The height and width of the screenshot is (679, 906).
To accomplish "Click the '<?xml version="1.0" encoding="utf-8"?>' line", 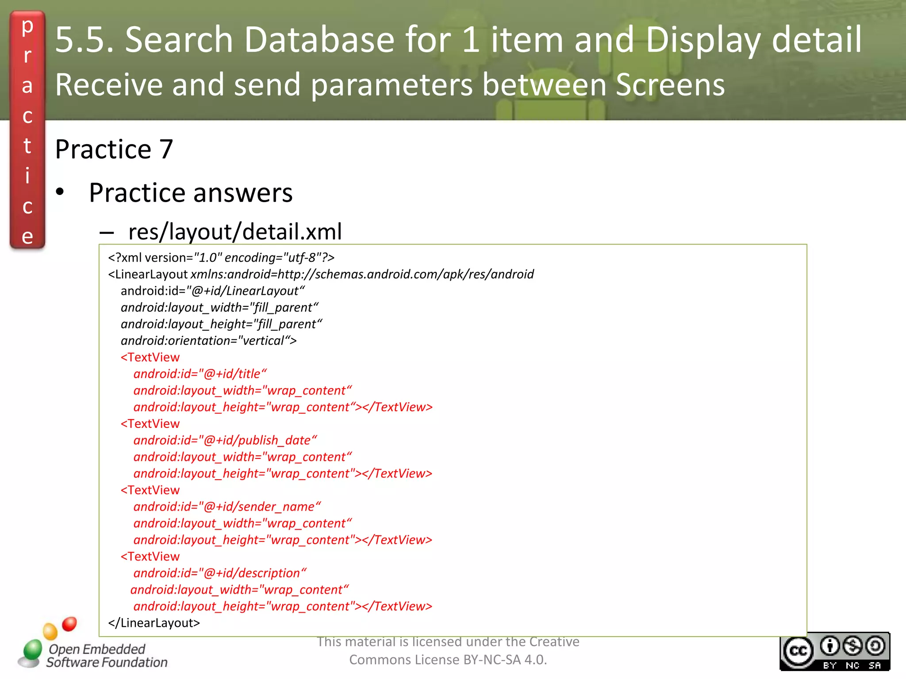I will tap(221, 257).
